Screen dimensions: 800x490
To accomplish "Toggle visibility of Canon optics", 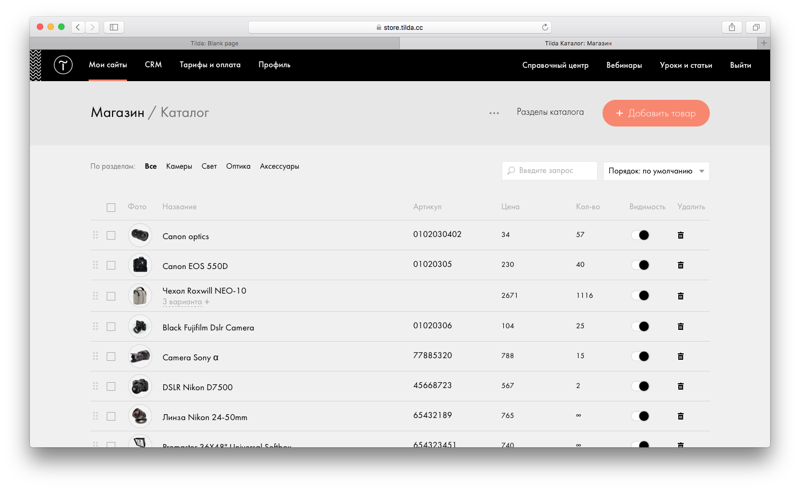I will [640, 235].
